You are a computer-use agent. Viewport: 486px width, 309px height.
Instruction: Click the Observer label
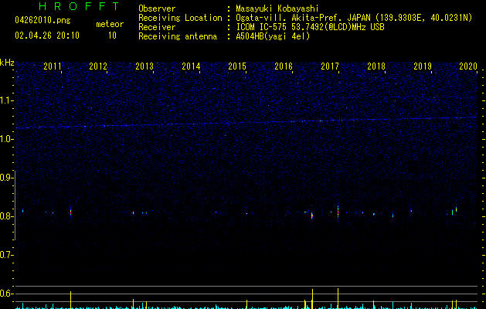(x=157, y=8)
